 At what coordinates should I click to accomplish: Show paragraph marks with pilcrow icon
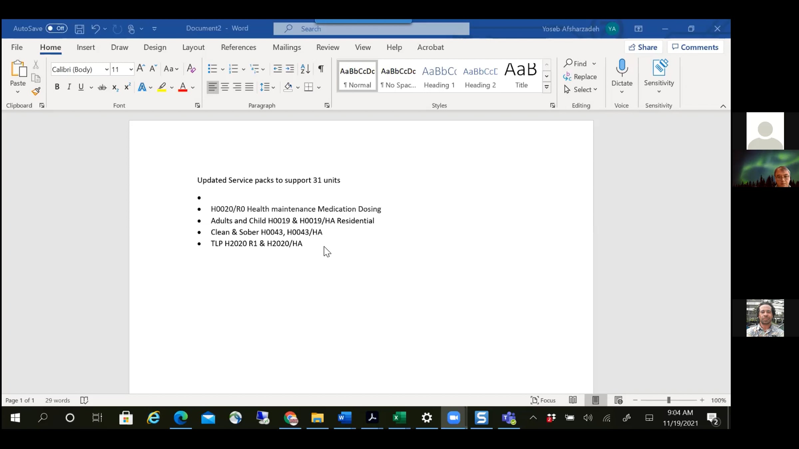tap(321, 69)
